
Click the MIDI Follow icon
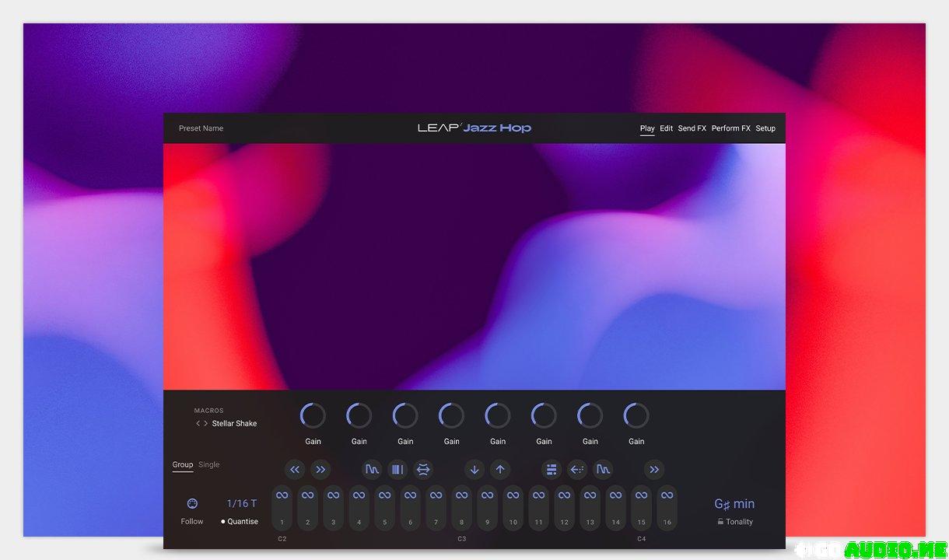(192, 503)
